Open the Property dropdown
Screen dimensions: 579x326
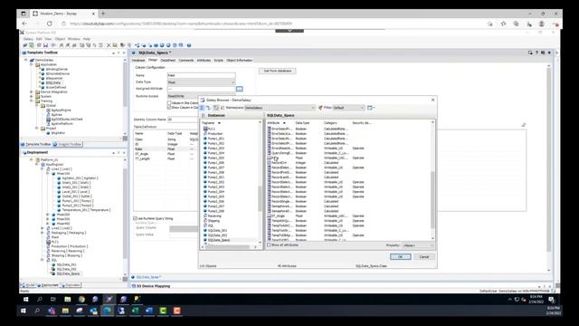click(418, 245)
